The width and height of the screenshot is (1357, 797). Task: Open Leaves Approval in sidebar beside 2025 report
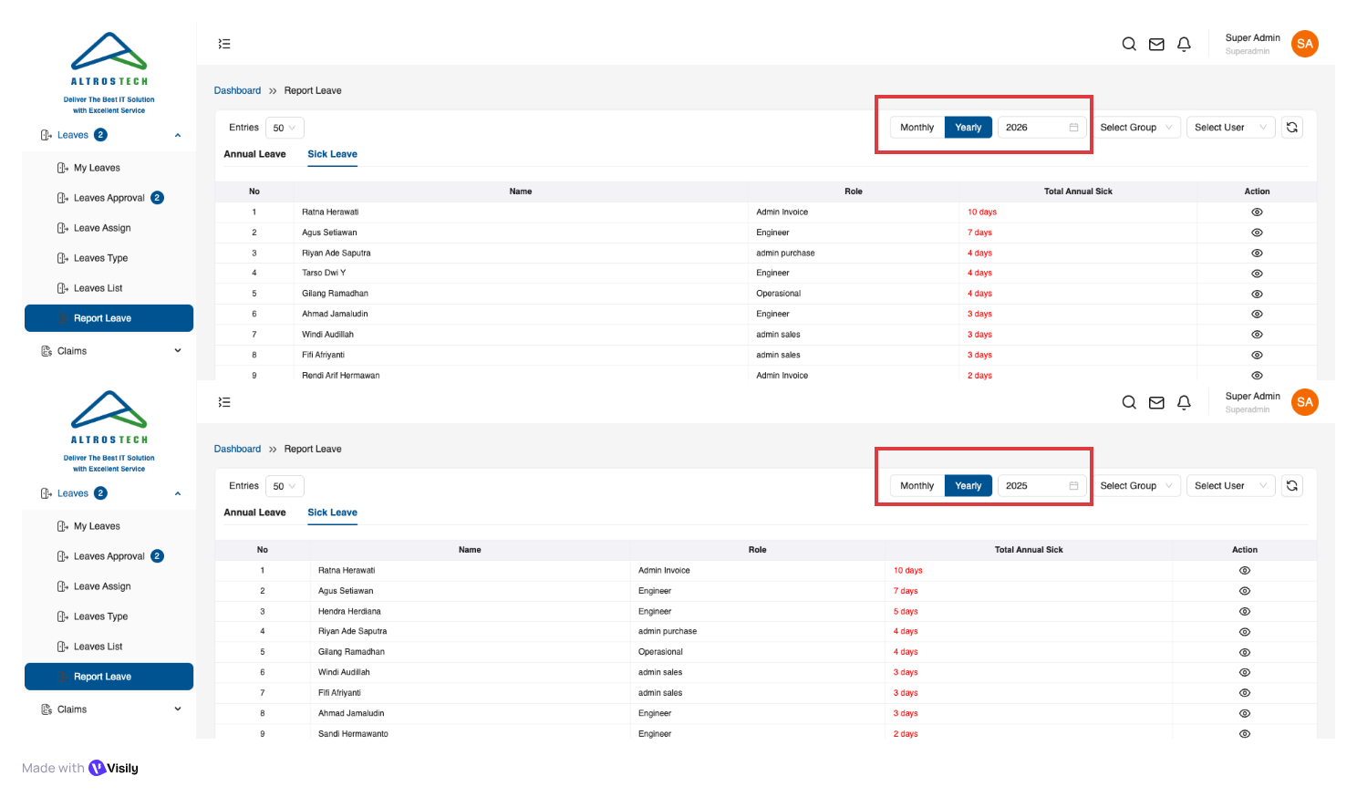pos(109,556)
